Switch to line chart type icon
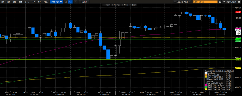This screenshot has width=242, height=96. tap(66, 2)
